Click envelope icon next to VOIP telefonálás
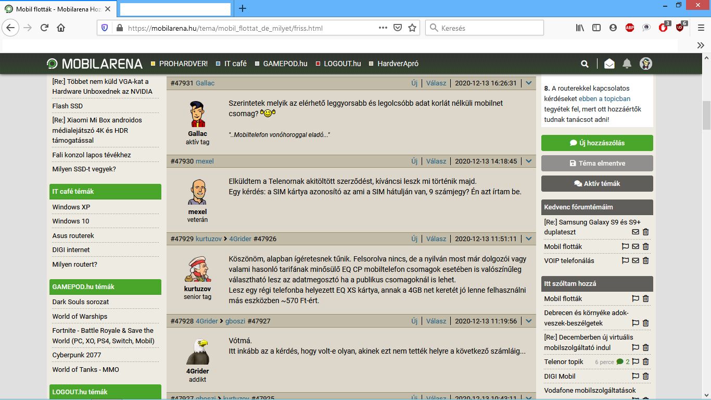Screen dimensions: 711x400 pyautogui.click(x=636, y=260)
